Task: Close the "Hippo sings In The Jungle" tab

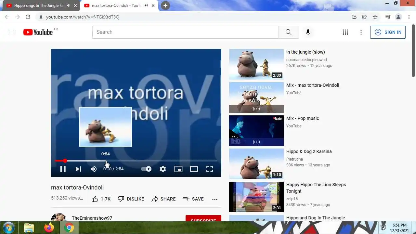Action: coord(75,6)
